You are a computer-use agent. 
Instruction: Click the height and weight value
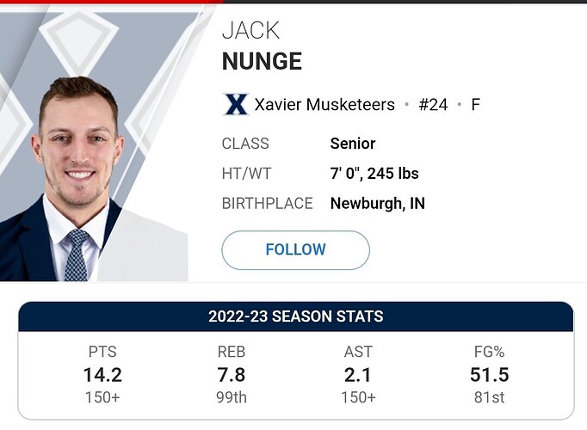point(374,174)
